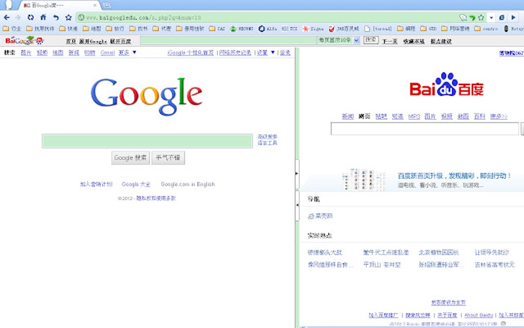
Task: Click the green download arrow icon top right
Action: (473, 17)
